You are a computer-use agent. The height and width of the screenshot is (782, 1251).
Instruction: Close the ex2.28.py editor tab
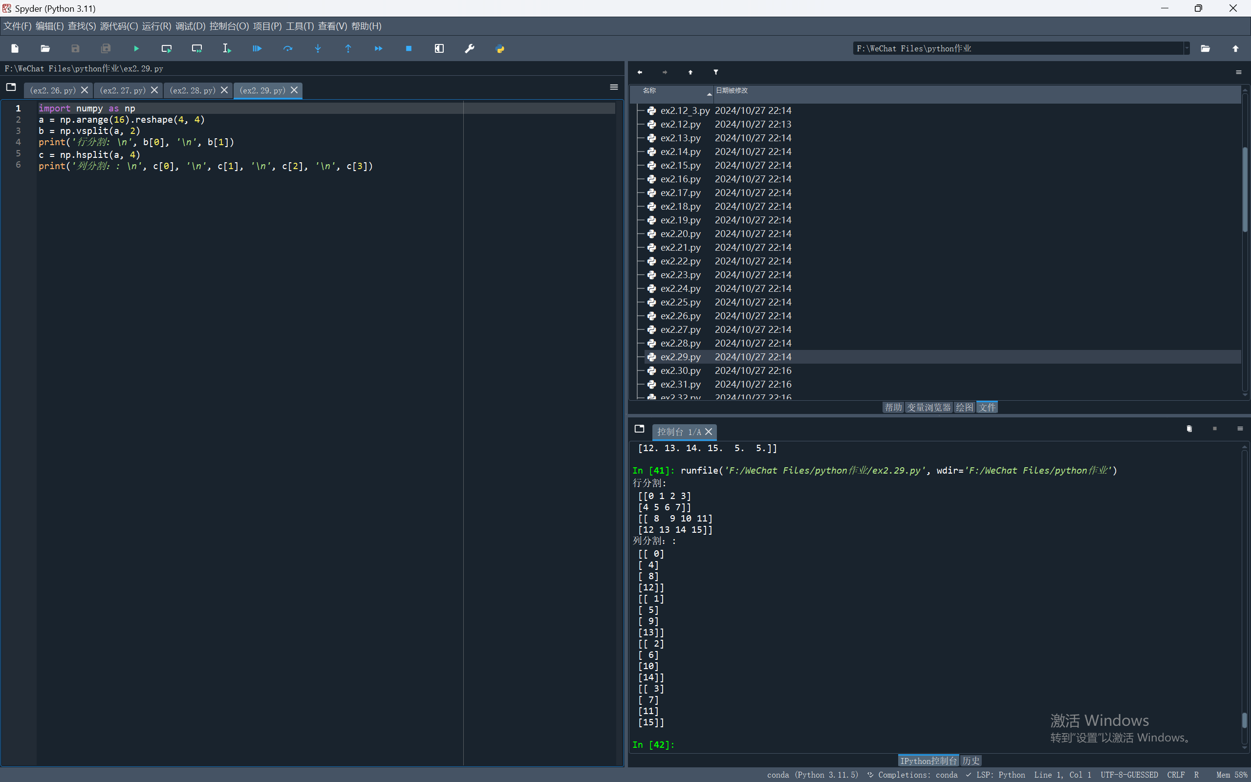(x=224, y=90)
